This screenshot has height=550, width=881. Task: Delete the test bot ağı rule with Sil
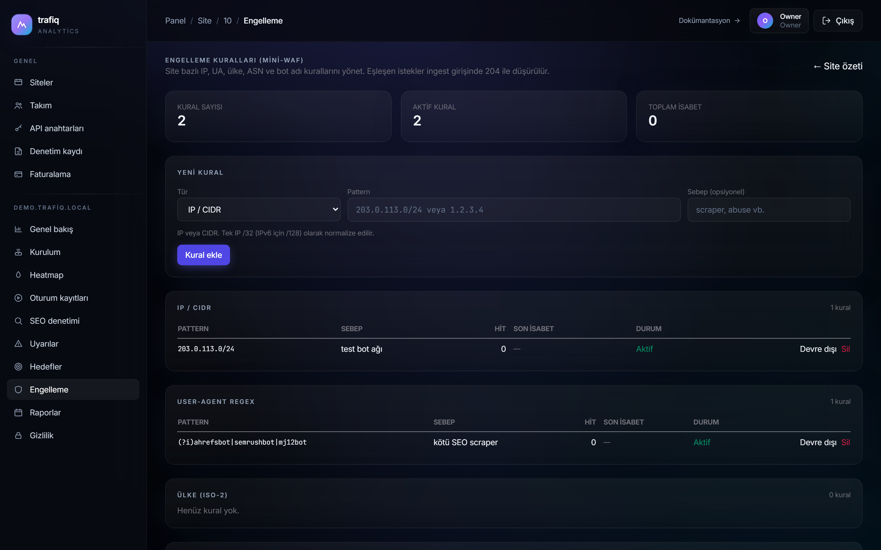[846, 349]
